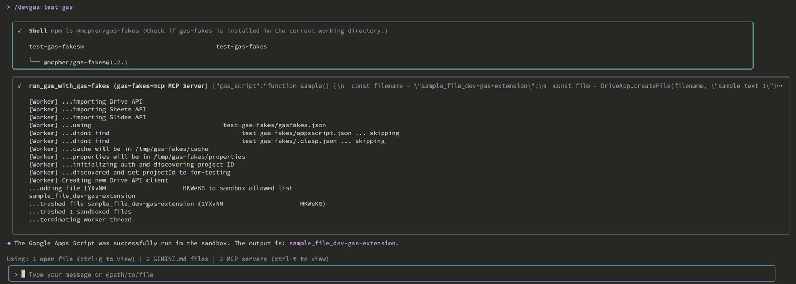Click the run_gas_with_gas-fakes tool title
796x284 pixels.
click(118, 86)
